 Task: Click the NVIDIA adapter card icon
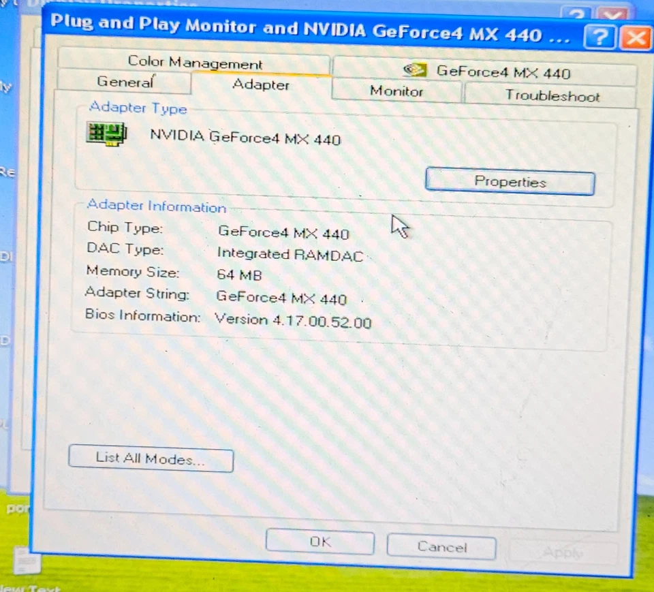106,134
